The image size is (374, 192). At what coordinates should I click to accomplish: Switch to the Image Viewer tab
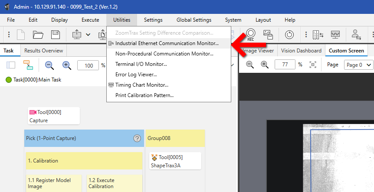[x=258, y=51]
